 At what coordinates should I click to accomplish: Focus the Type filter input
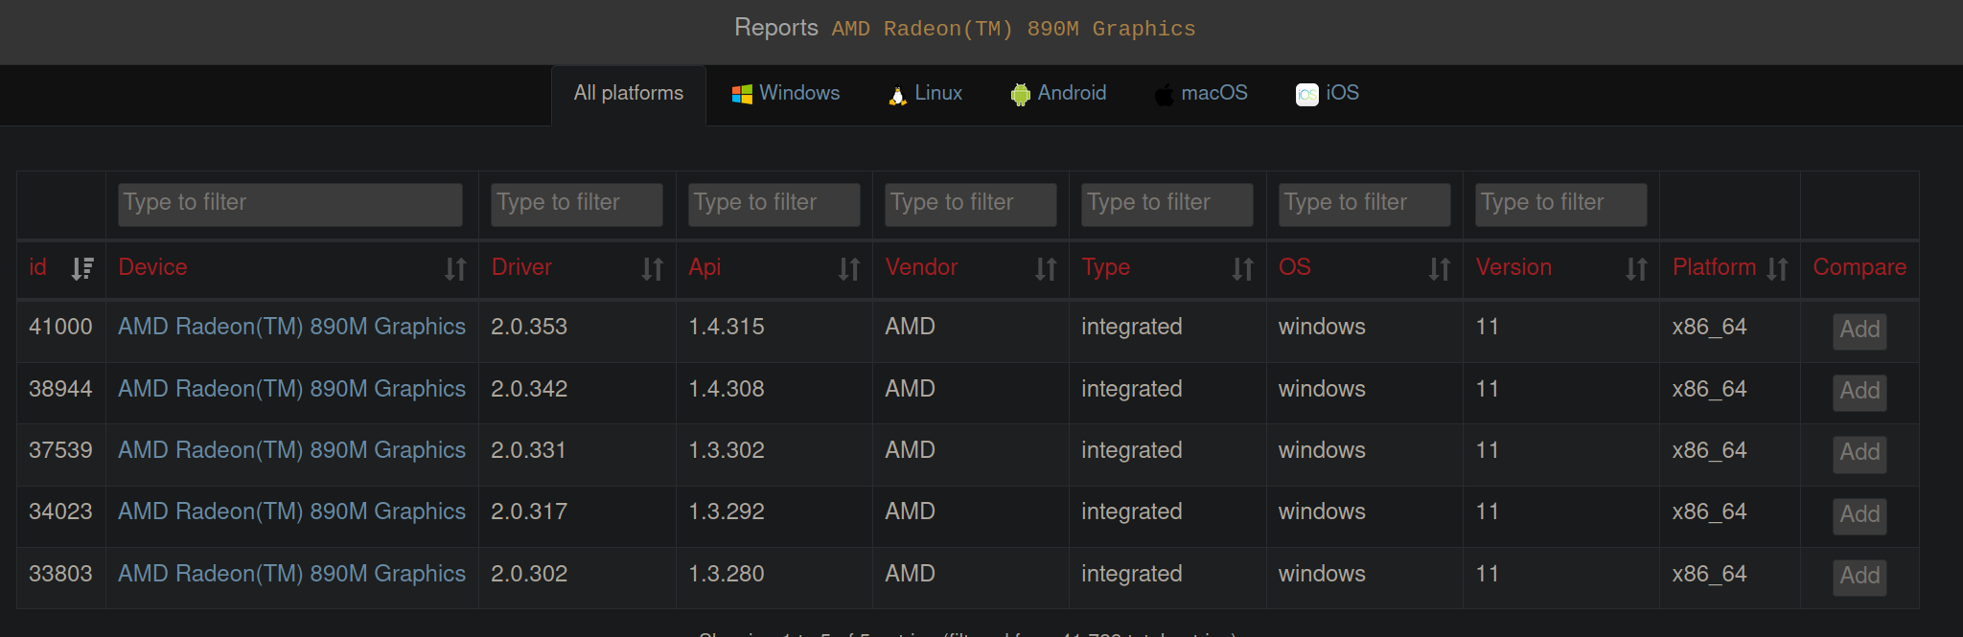pyautogui.click(x=1167, y=205)
